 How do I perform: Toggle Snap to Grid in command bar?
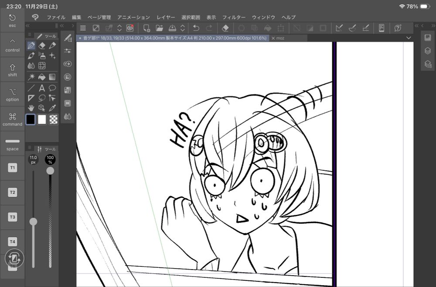(x=366, y=28)
